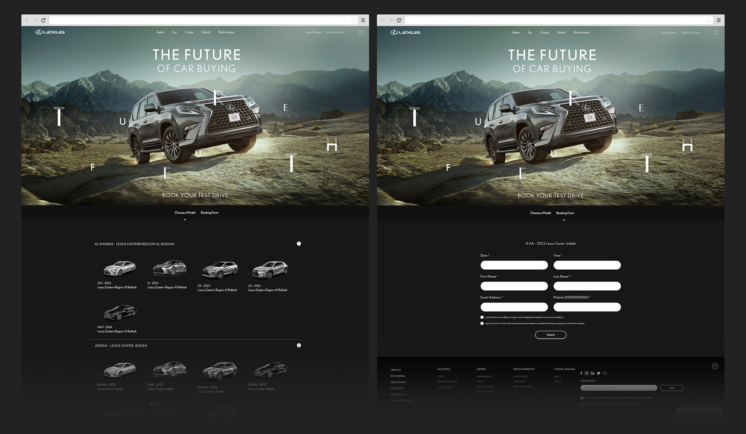Screen dimensions: 746x434
Task: Open Performance menu in right window
Action: point(581,32)
